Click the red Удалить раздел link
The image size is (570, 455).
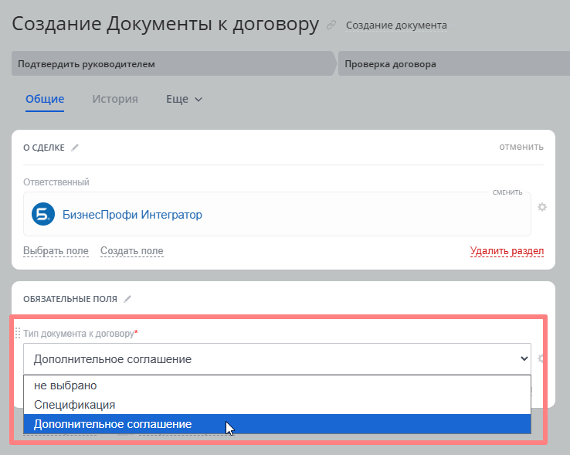tap(507, 250)
